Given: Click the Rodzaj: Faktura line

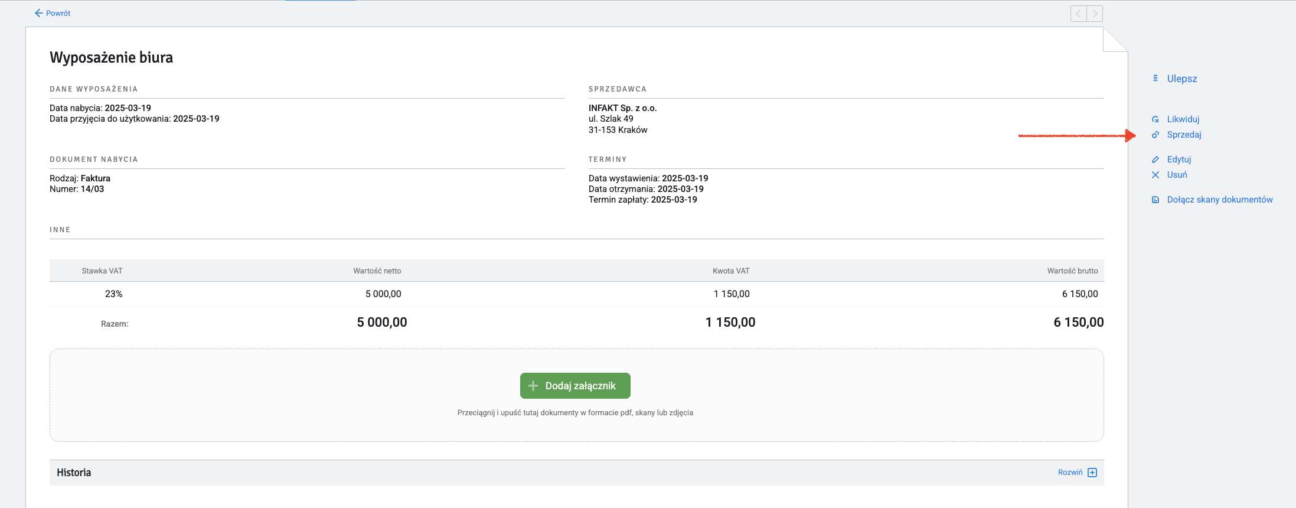Looking at the screenshot, I should point(80,178).
